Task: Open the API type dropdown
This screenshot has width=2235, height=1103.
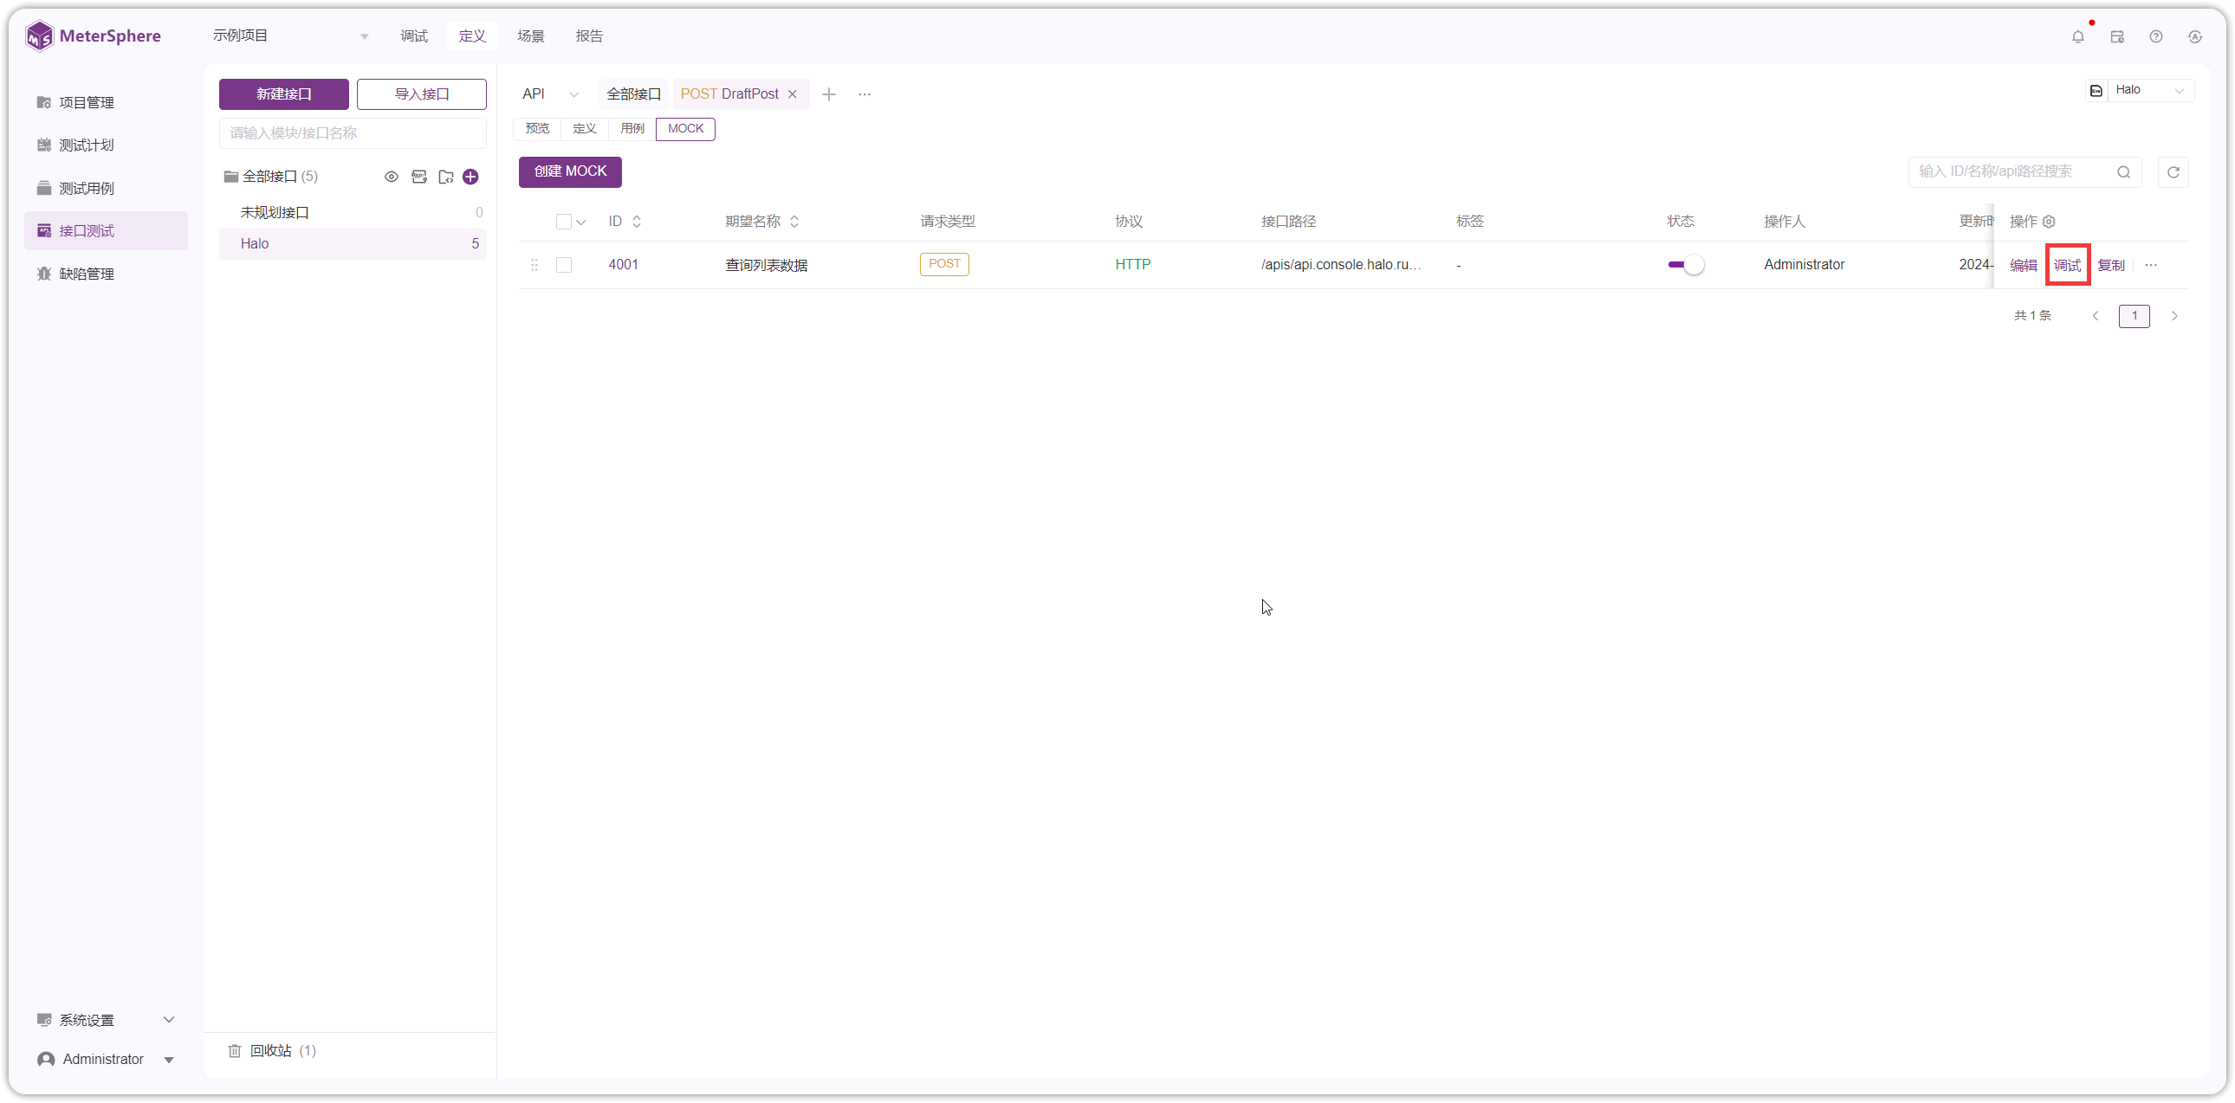Action: (550, 94)
